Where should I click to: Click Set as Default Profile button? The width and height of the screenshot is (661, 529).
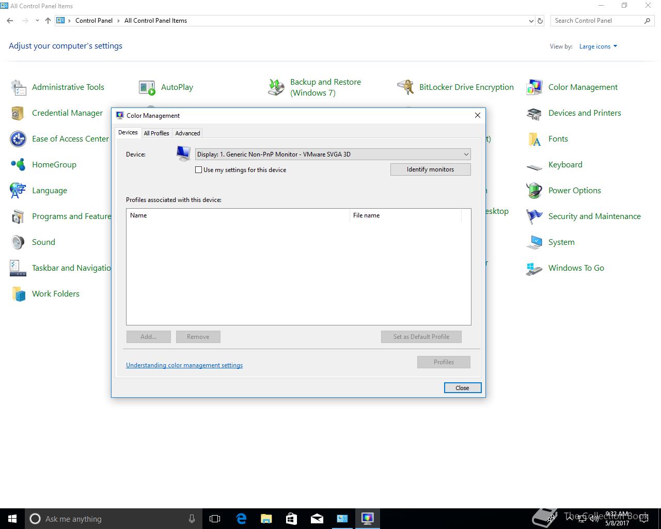tap(421, 337)
